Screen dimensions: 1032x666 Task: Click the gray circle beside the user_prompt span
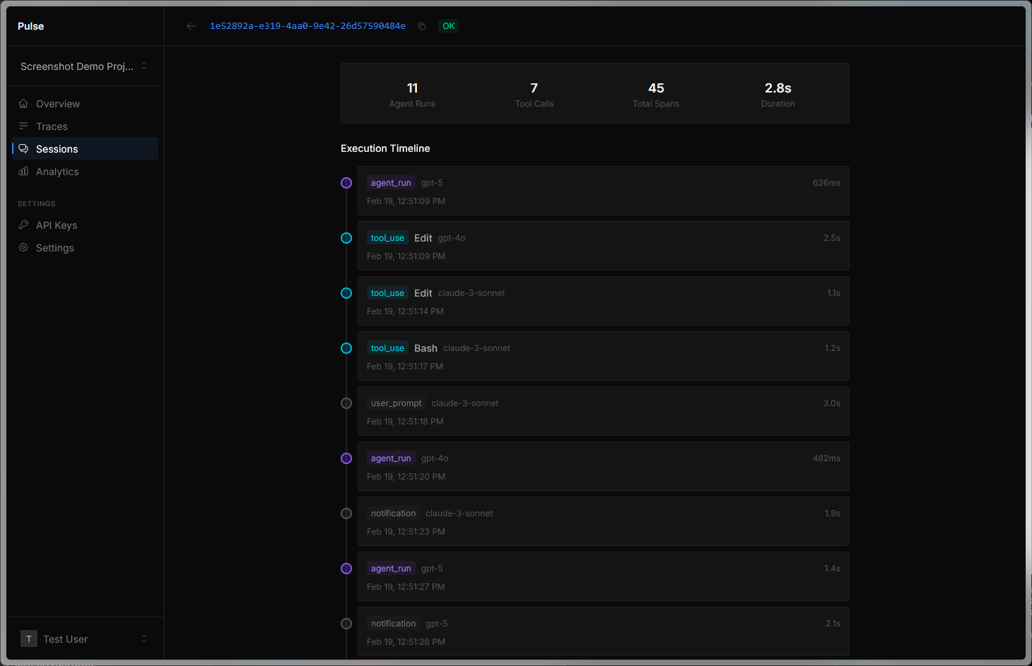(346, 403)
